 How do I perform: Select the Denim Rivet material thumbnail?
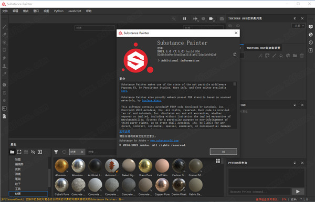tap(179, 185)
